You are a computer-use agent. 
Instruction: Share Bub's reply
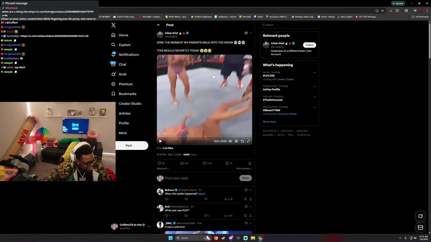[x=251, y=216]
